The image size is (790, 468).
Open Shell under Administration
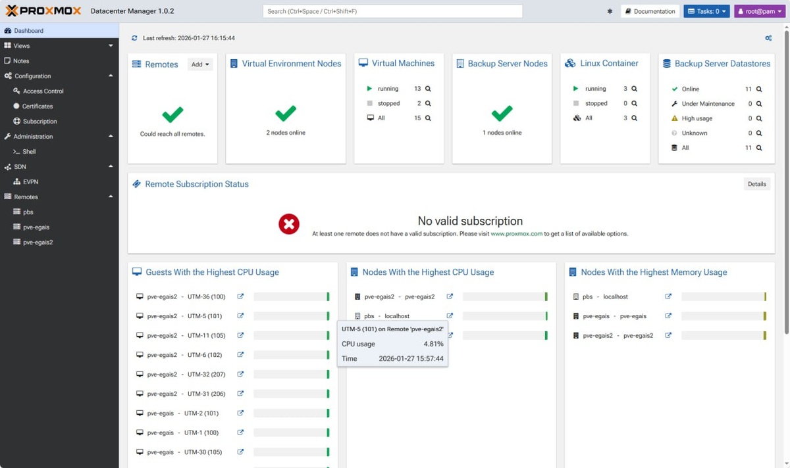coord(59,152)
